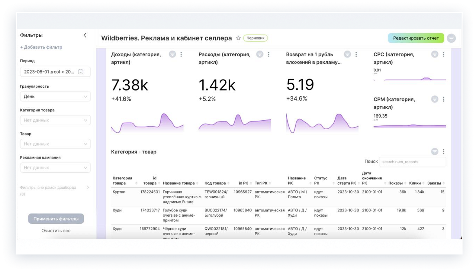Image resolution: width=476 pixels, height=272 pixels.
Task: Open the Рекламная кампания filter dropdown
Action: [55, 168]
